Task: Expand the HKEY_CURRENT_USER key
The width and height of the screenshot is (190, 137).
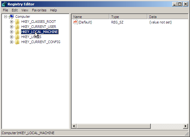Action: [x=11, y=27]
